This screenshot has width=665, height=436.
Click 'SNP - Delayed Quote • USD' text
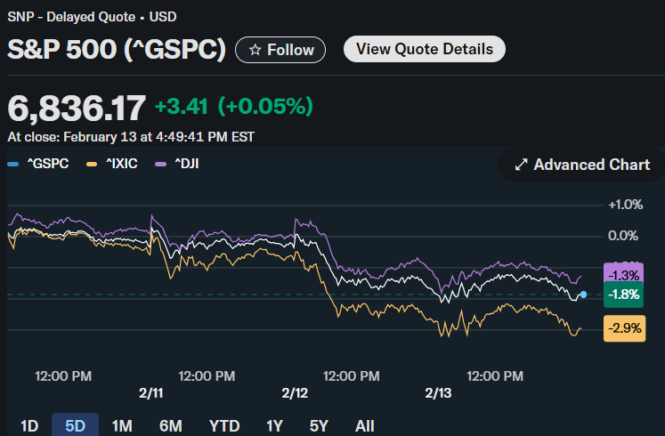coord(92,17)
